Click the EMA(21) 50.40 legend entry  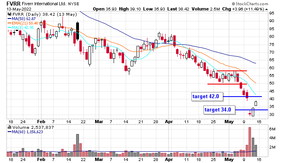[x=23, y=23]
